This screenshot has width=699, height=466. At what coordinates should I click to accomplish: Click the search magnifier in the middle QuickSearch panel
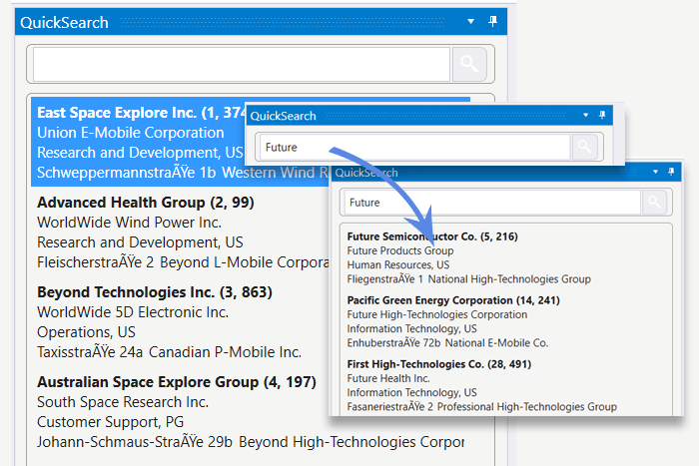click(585, 148)
